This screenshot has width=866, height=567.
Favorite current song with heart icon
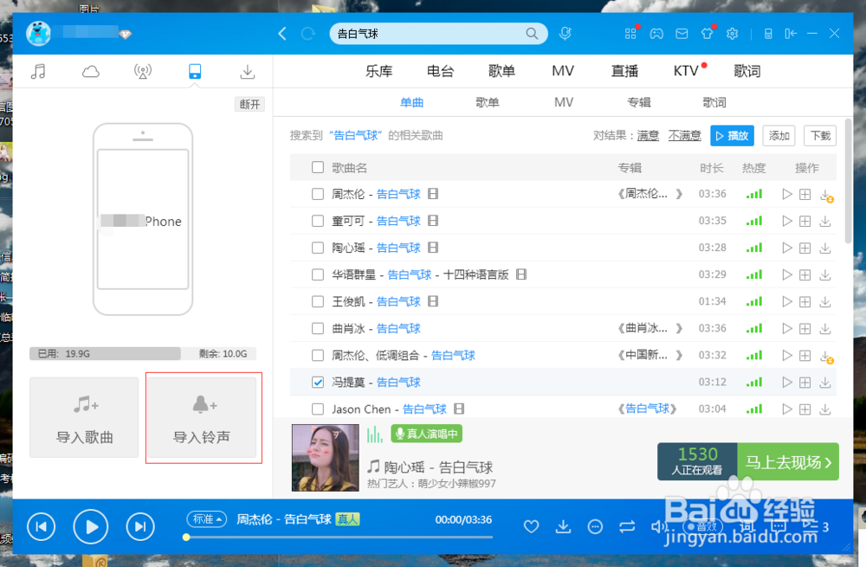(532, 526)
